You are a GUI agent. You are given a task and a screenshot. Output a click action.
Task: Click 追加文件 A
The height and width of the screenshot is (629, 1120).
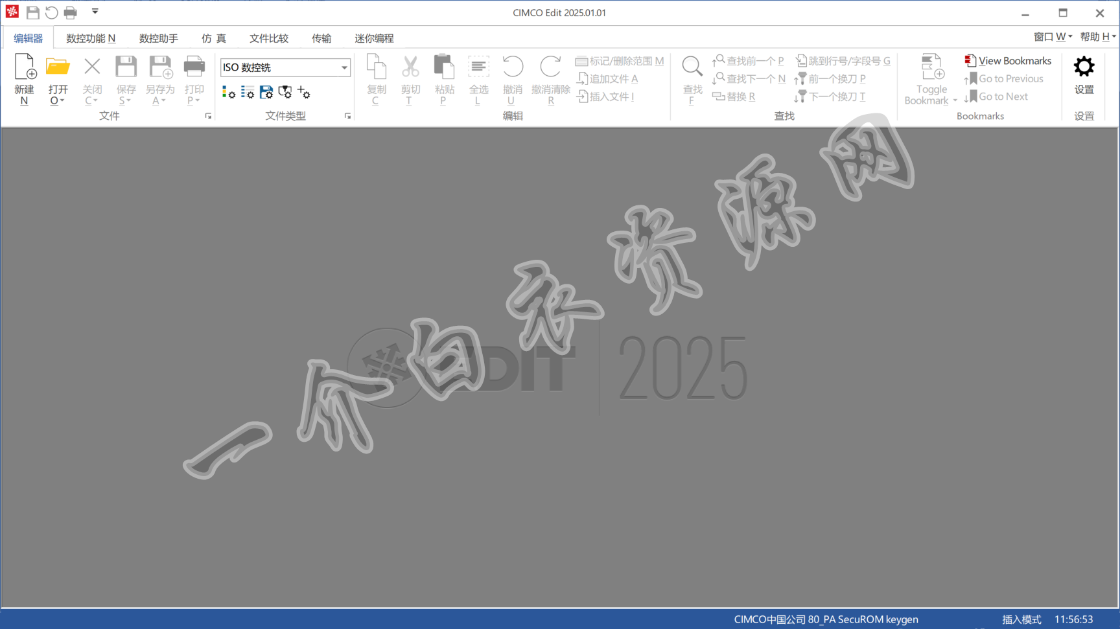(607, 78)
